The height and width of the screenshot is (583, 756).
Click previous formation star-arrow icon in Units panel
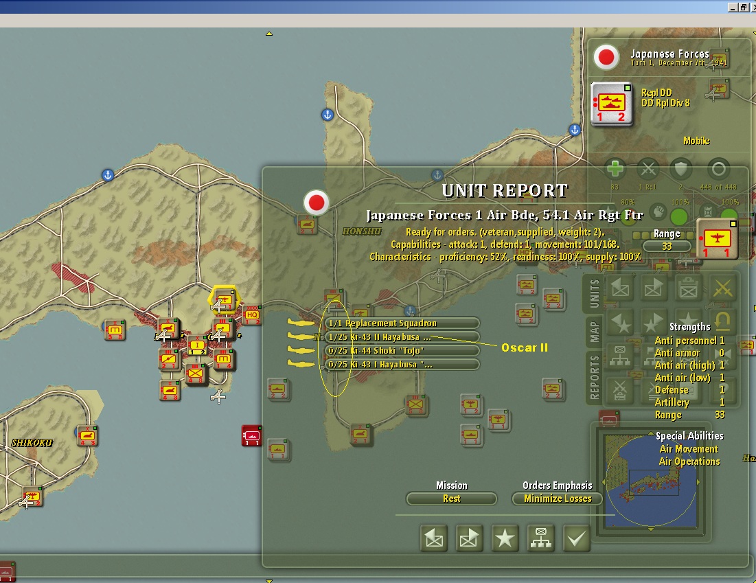pyautogui.click(x=620, y=321)
